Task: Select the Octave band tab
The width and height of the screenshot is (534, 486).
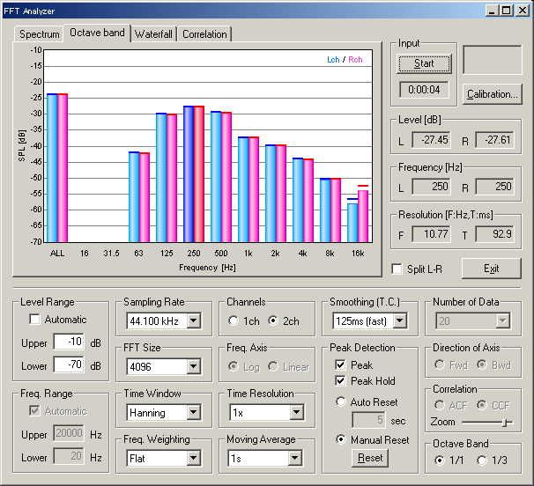Action: coord(97,33)
